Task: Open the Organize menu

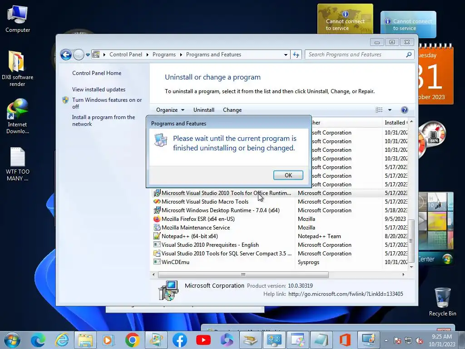Action: point(170,110)
